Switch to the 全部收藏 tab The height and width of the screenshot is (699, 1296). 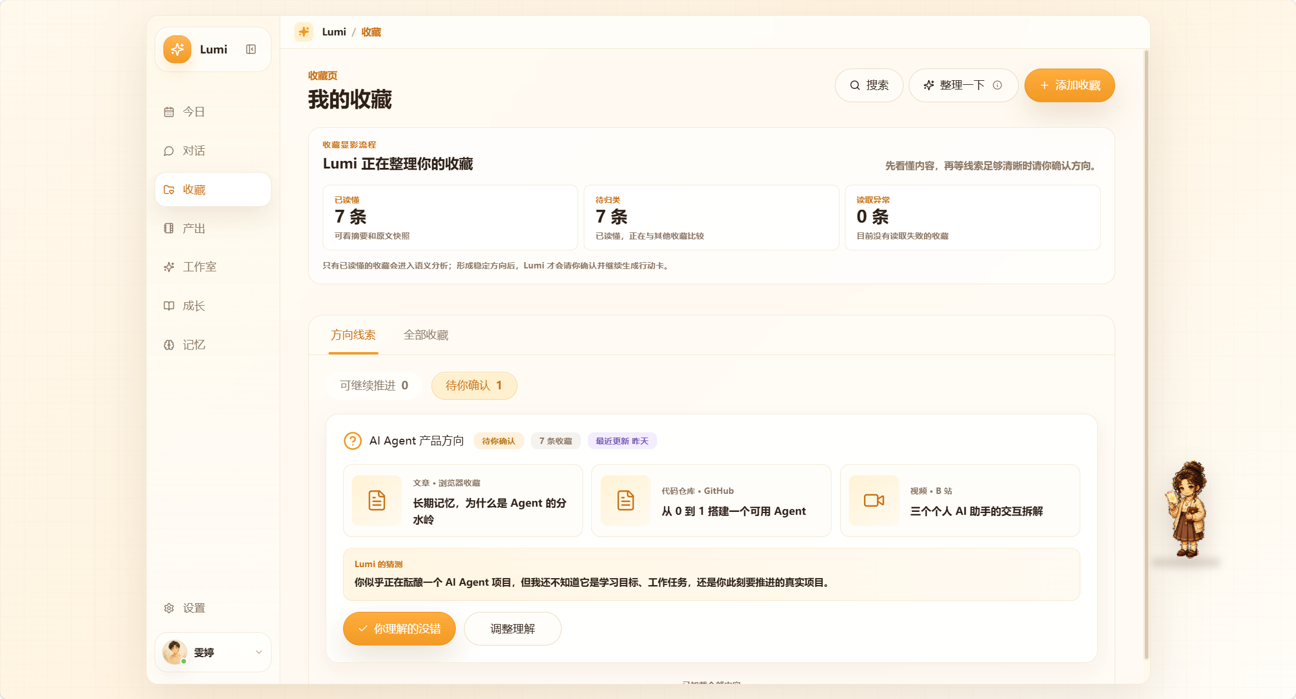click(426, 335)
